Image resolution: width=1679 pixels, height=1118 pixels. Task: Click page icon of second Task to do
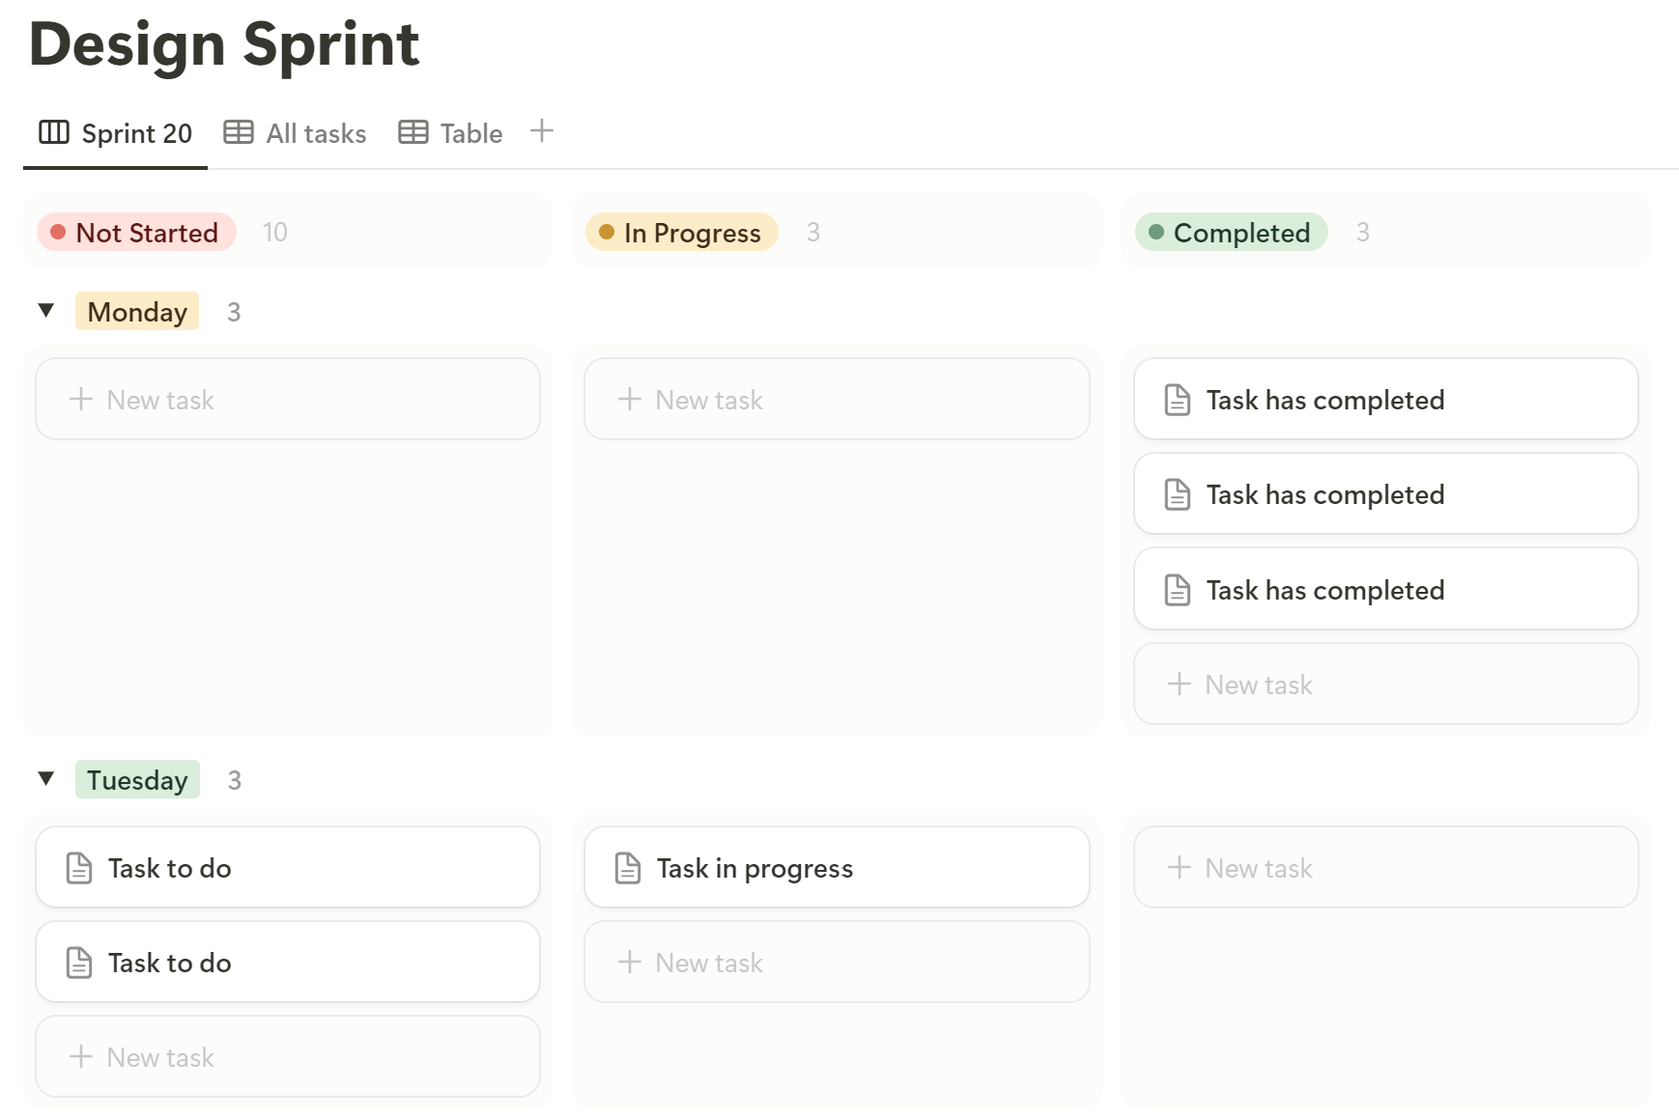79,963
